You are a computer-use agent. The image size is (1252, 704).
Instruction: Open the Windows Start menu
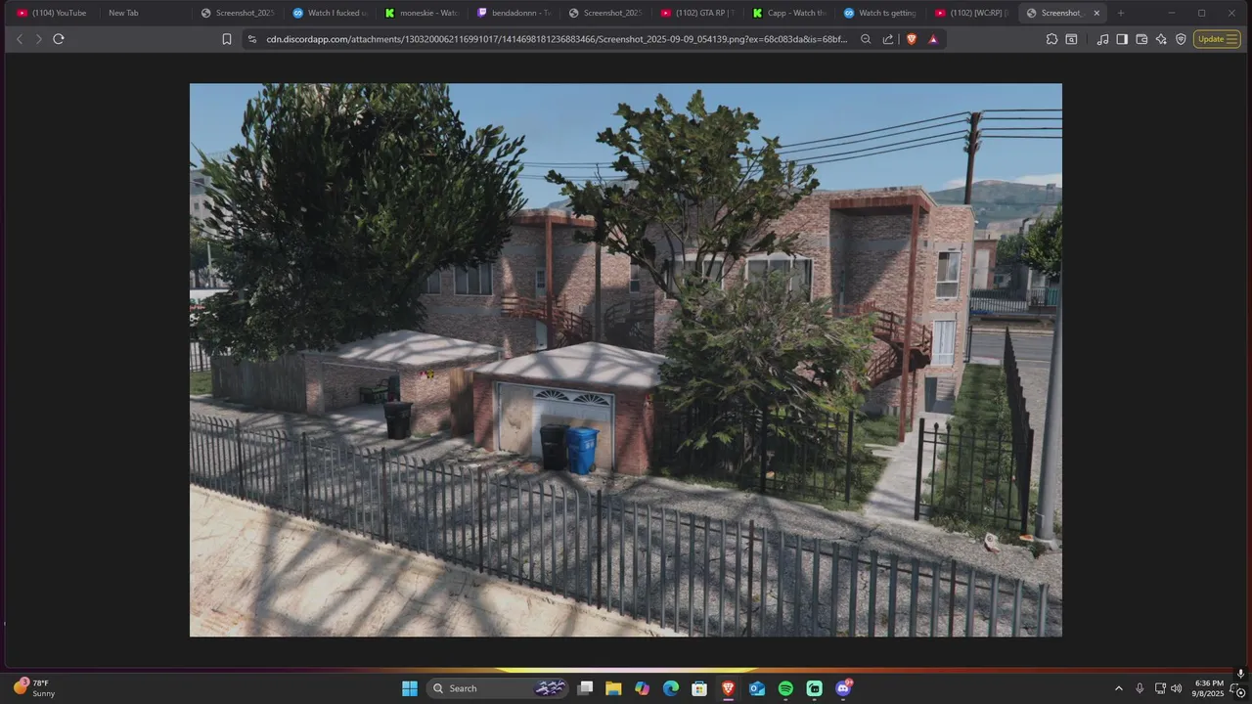point(410,688)
